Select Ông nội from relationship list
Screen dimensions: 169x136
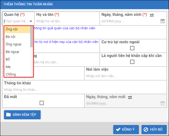pos(17,29)
